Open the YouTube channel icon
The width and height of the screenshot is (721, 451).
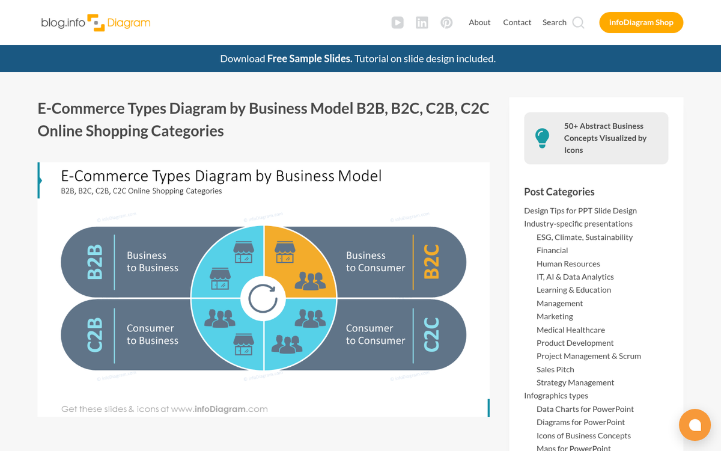point(398,22)
